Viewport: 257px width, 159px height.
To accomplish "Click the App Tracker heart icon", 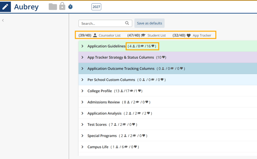I will 188,36.
